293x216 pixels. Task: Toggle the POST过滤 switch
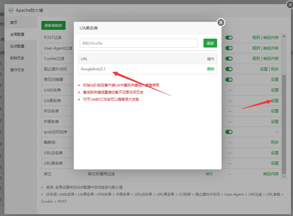point(229,38)
